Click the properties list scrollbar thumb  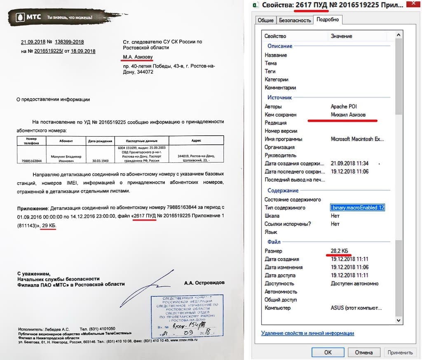click(x=399, y=76)
